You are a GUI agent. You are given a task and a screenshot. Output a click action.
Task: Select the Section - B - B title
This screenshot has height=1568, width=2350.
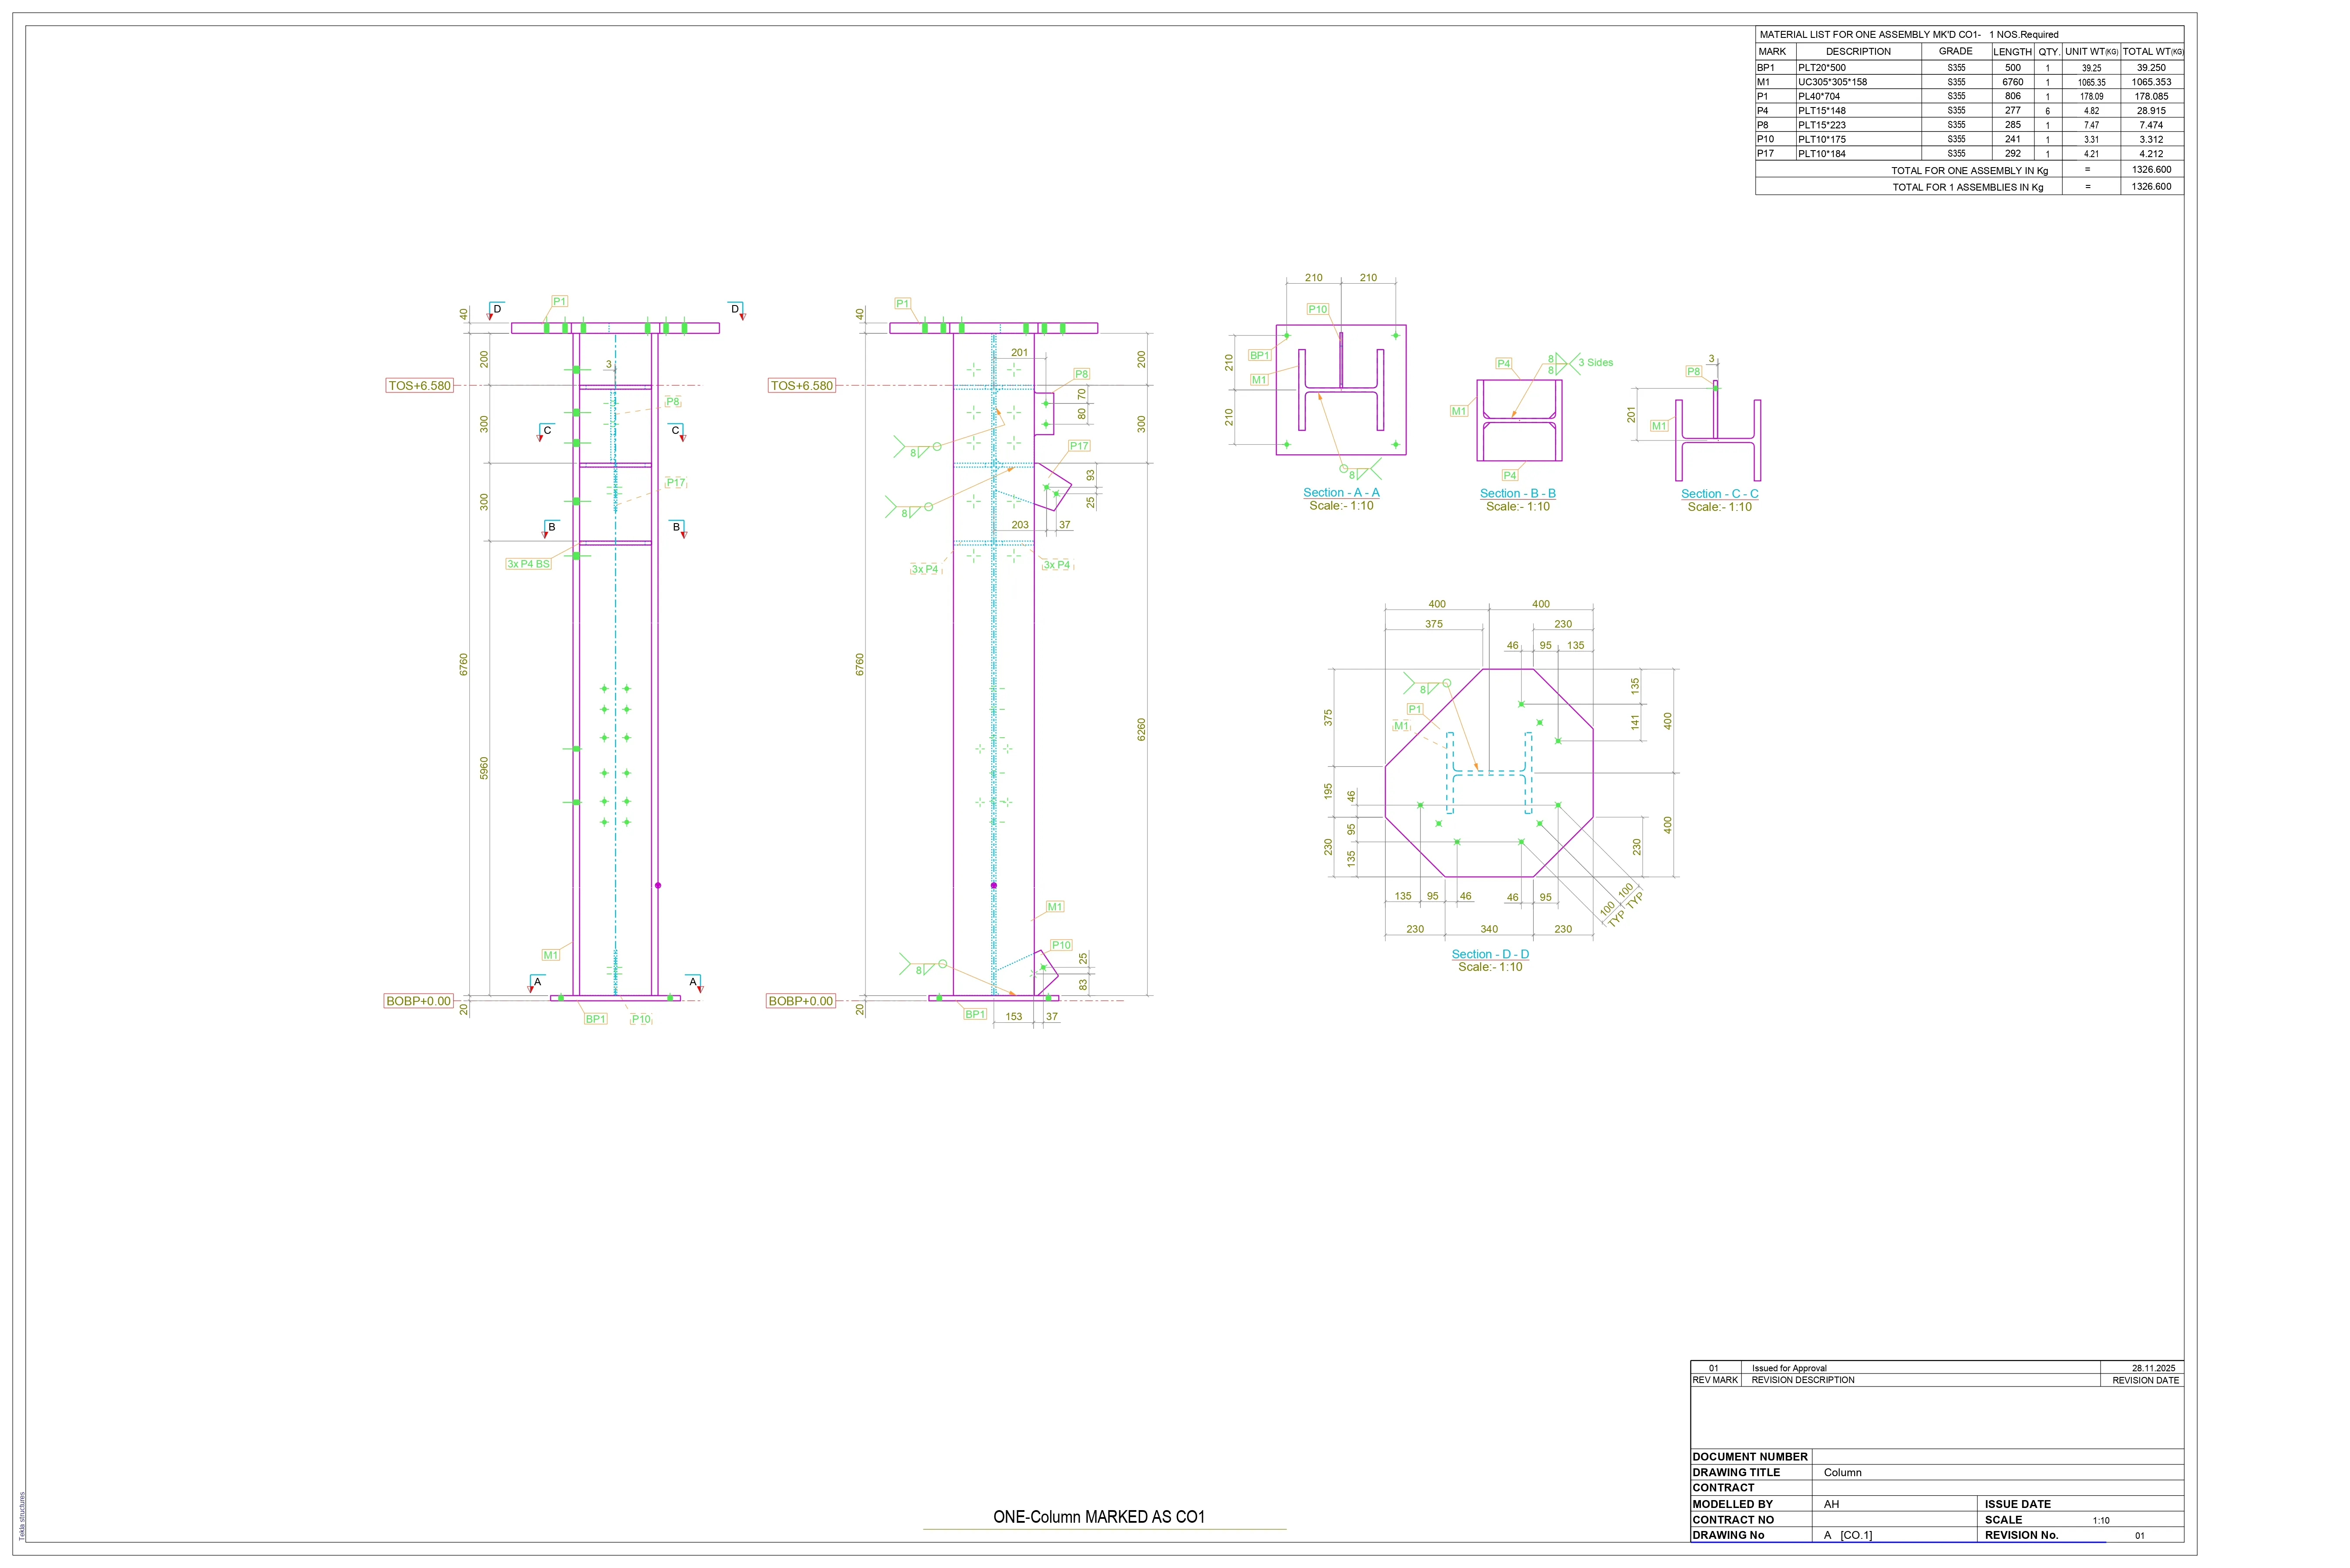[1518, 494]
